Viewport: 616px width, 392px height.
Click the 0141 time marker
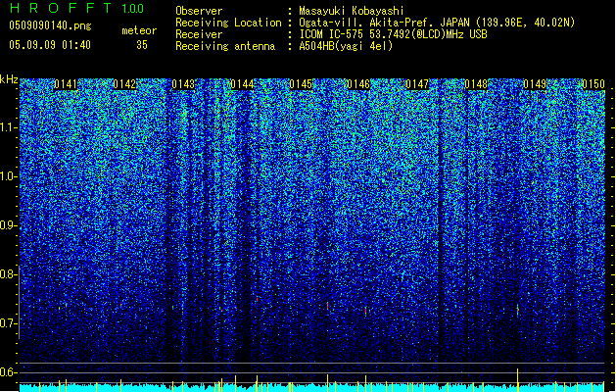(66, 84)
